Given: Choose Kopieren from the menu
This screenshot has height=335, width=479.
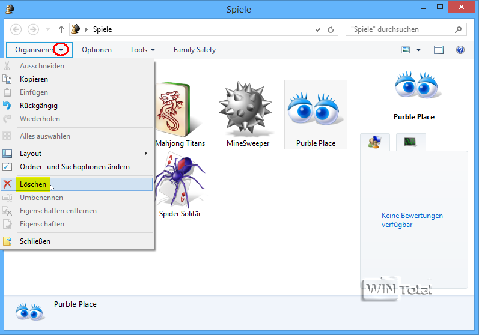Looking at the screenshot, I should click(x=77, y=79).
